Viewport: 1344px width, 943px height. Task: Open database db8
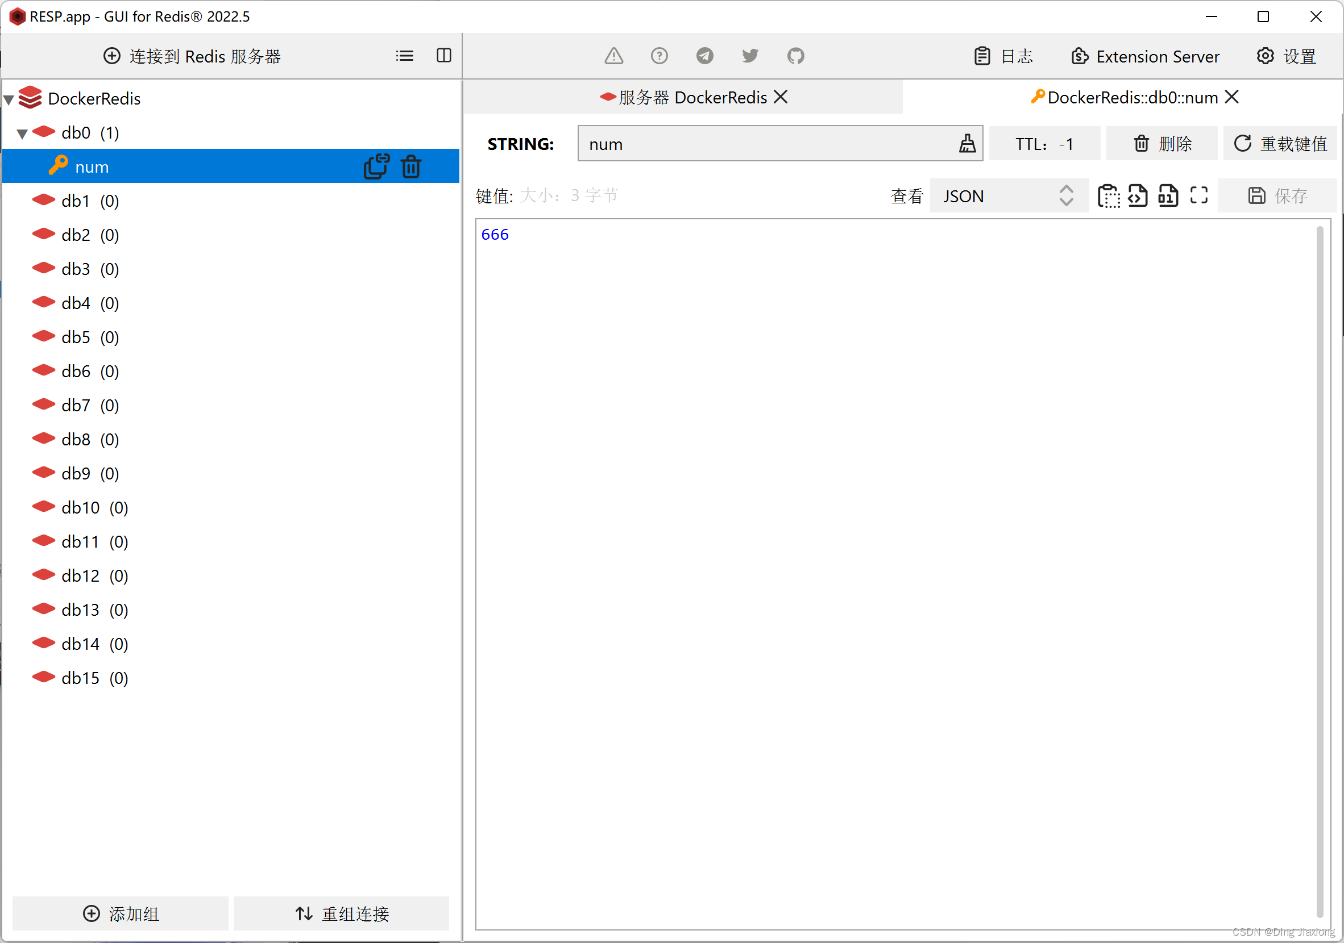[90, 439]
